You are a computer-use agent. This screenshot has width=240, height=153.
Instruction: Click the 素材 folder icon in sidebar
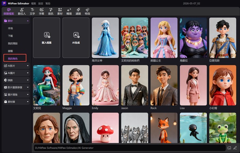(x=5, y=21)
